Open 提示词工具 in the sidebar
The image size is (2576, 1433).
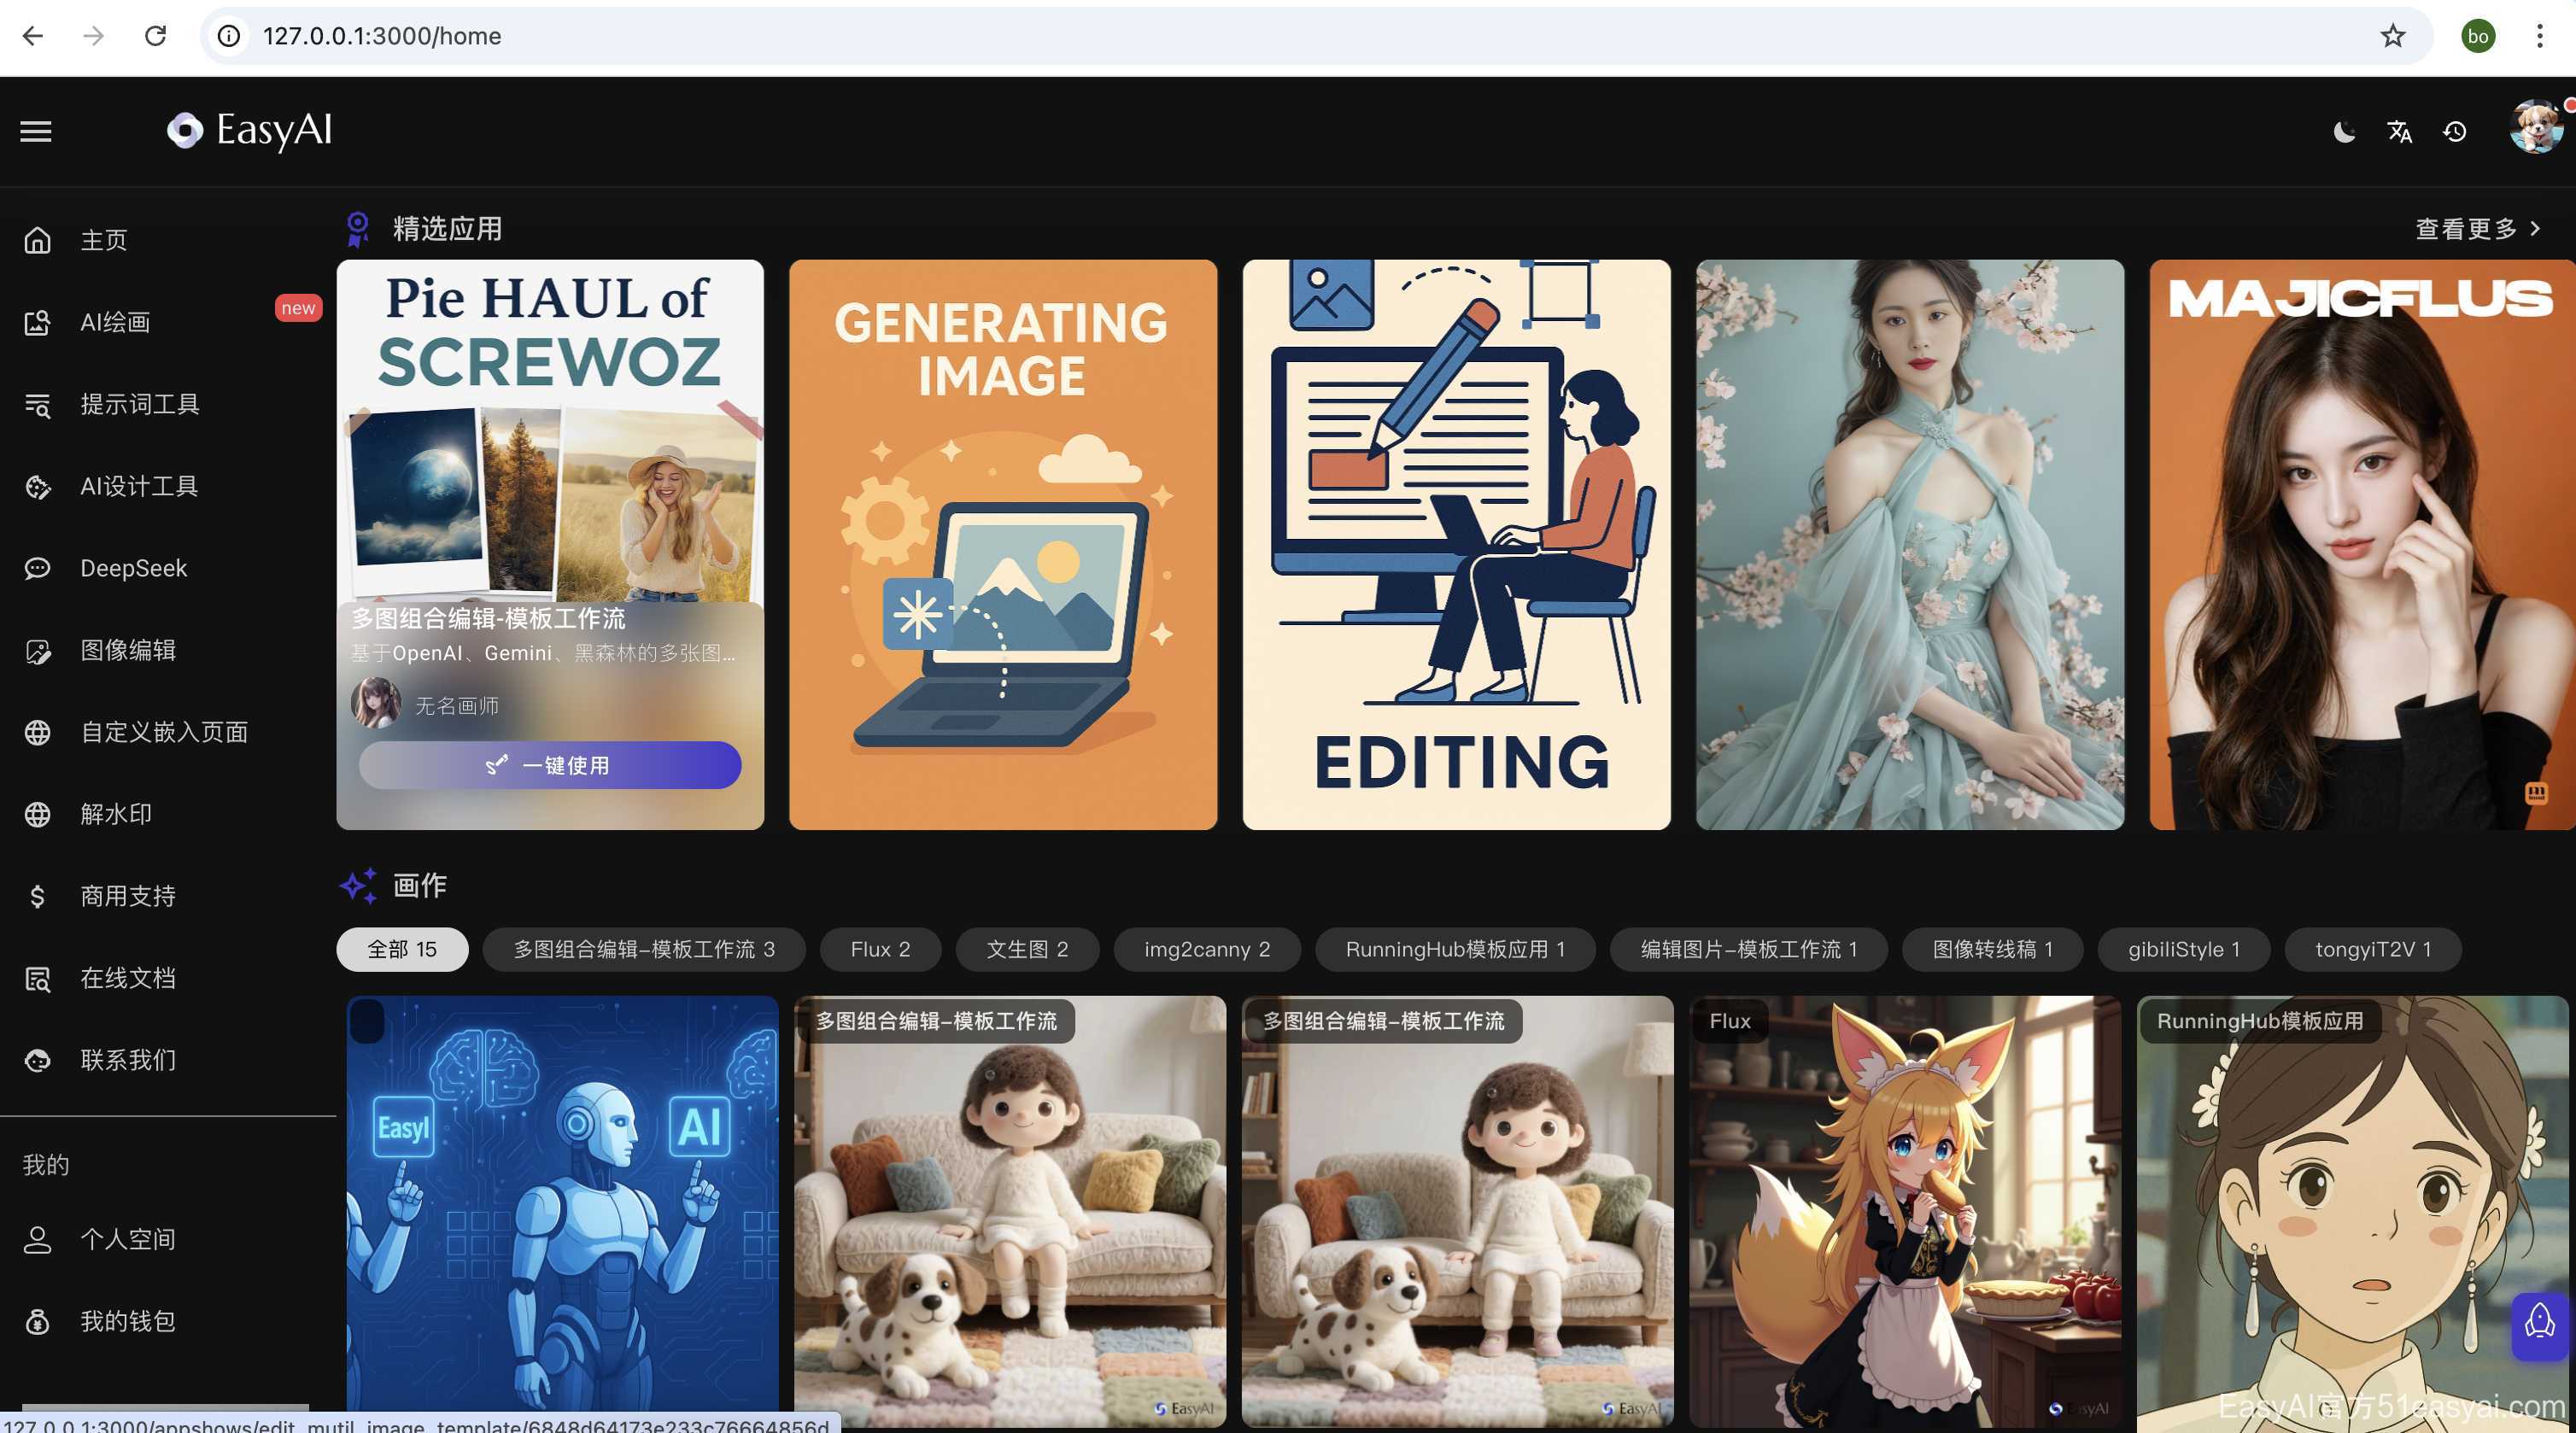coord(168,404)
